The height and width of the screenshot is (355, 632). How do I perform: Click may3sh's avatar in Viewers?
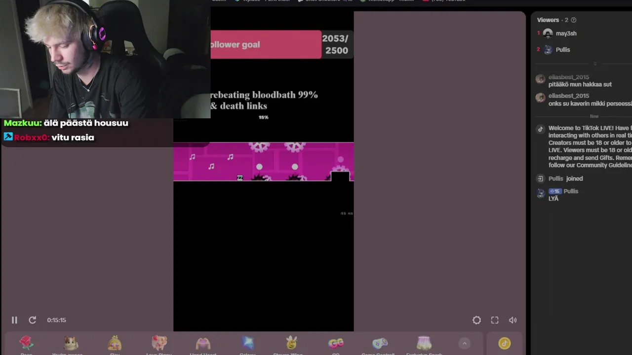548,34
